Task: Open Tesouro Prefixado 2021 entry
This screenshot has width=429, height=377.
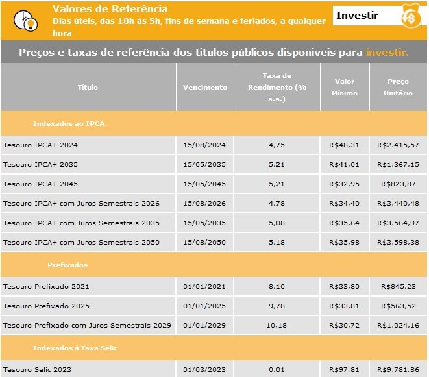Action: pos(46,286)
